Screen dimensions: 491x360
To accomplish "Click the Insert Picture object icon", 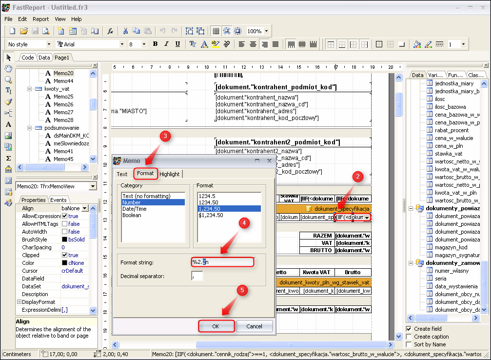I will click(x=8, y=136).
